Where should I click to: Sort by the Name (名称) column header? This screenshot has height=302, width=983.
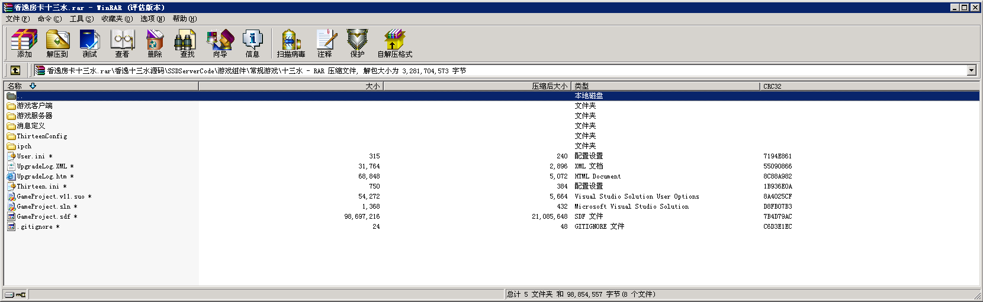pyautogui.click(x=101, y=86)
